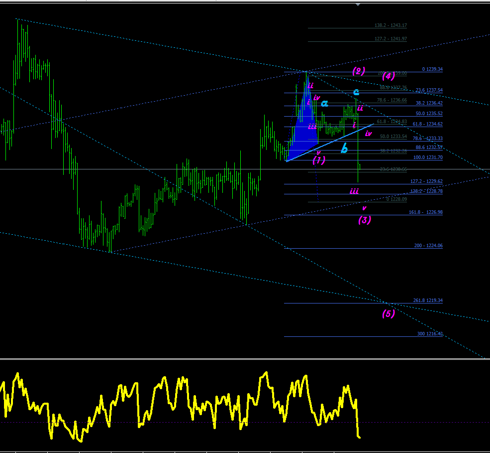Select the '38.2 1236.42' retracement label
490x453 pixels.
point(429,103)
